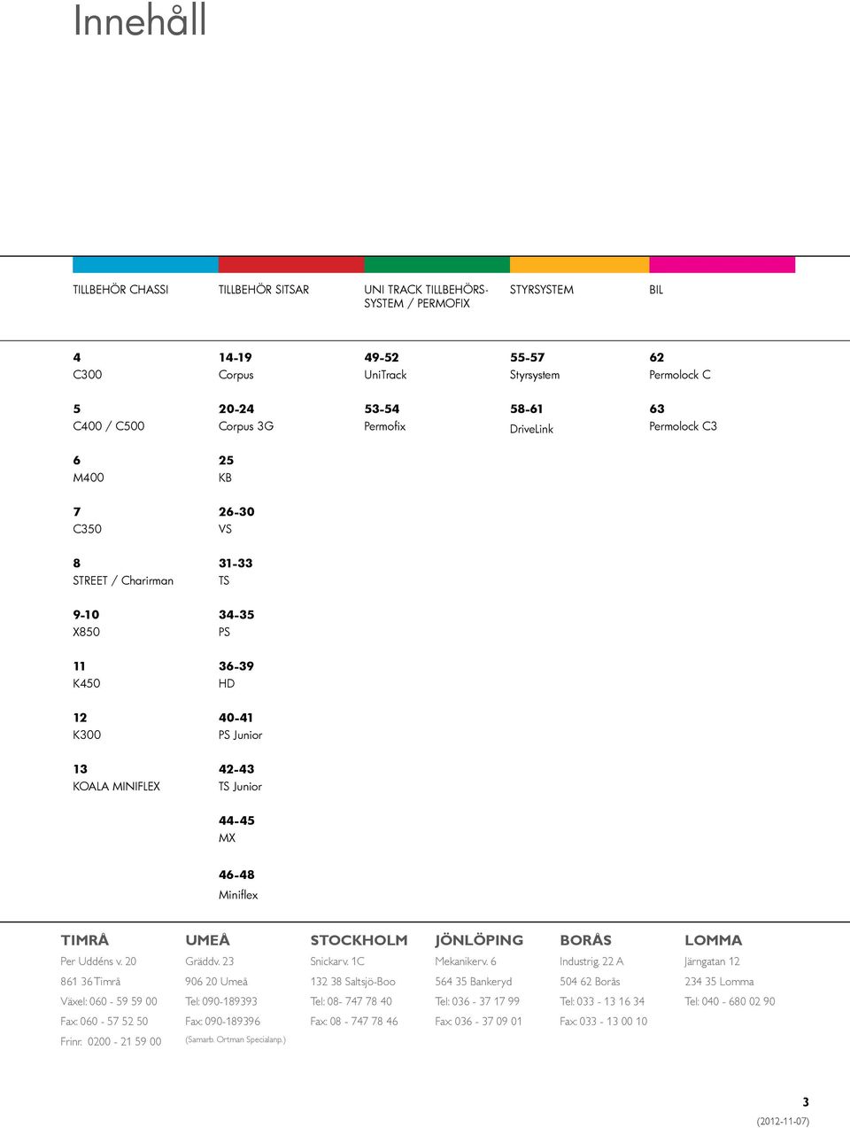Select the 'KB' seat entry

pyautogui.click(x=226, y=478)
